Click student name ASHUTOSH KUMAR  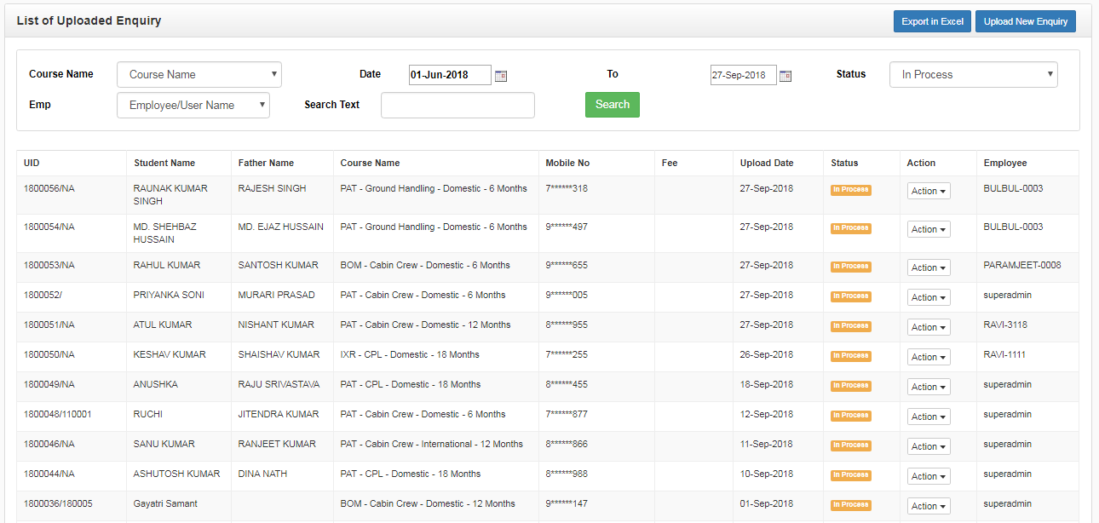176,474
